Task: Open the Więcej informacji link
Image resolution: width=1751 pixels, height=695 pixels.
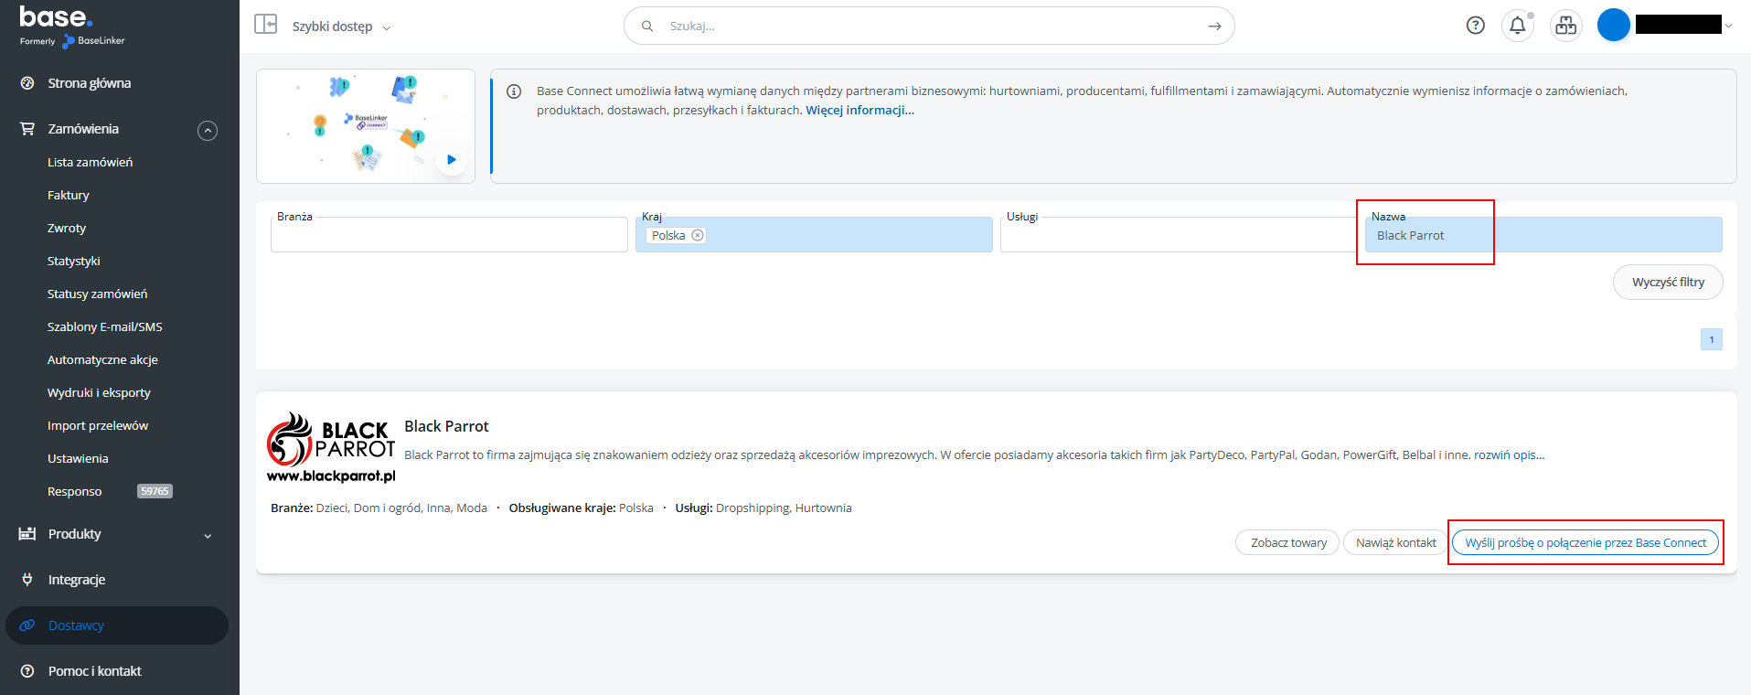Action: [859, 110]
